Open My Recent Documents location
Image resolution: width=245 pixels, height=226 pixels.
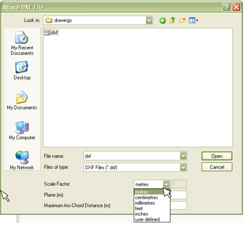point(22,43)
